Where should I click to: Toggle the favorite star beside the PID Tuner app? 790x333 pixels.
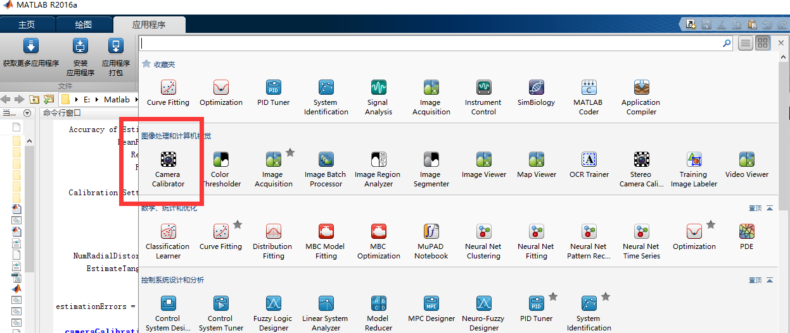click(553, 296)
